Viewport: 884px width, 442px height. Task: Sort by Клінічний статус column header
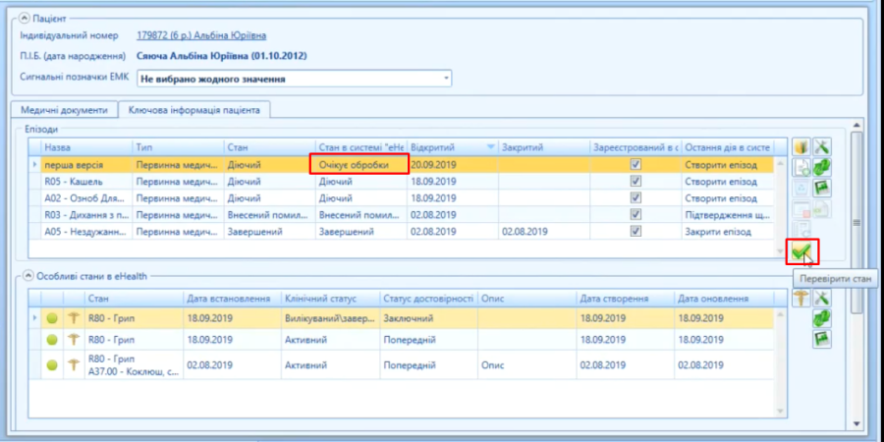(x=330, y=299)
